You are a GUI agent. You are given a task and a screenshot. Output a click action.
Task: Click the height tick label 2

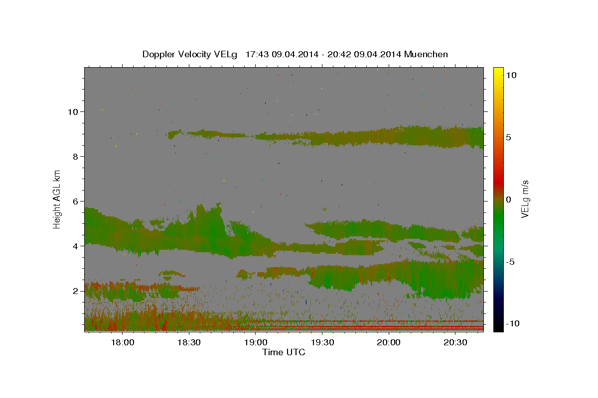click(75, 291)
